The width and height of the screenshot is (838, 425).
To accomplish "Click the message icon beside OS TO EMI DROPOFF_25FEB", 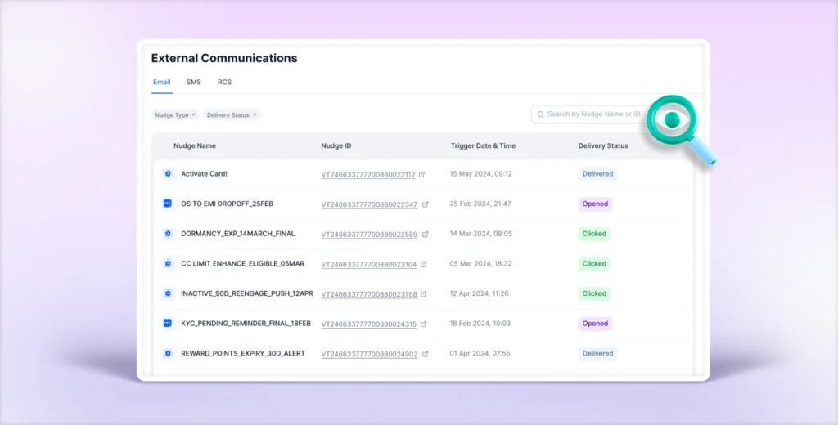I will tap(168, 204).
